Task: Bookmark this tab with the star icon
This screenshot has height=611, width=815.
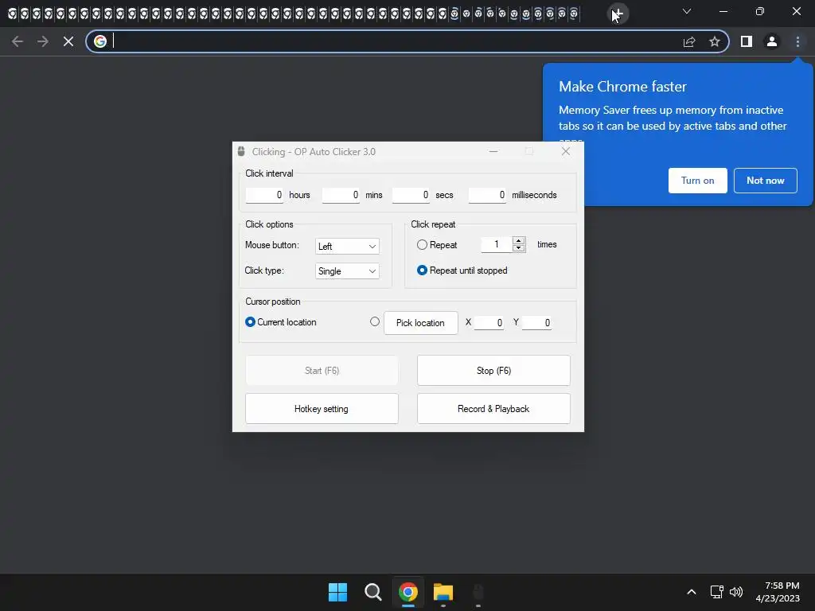Action: point(715,41)
